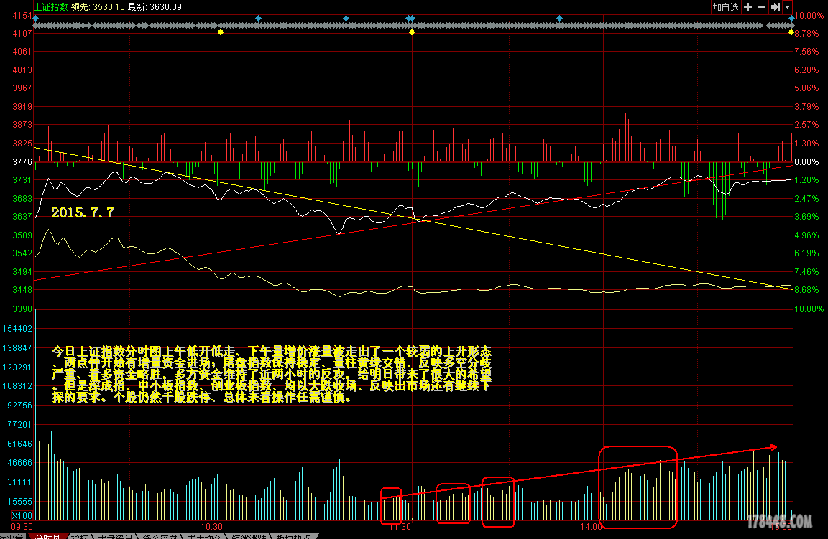Select the 主力增仓 tab

point(204,536)
